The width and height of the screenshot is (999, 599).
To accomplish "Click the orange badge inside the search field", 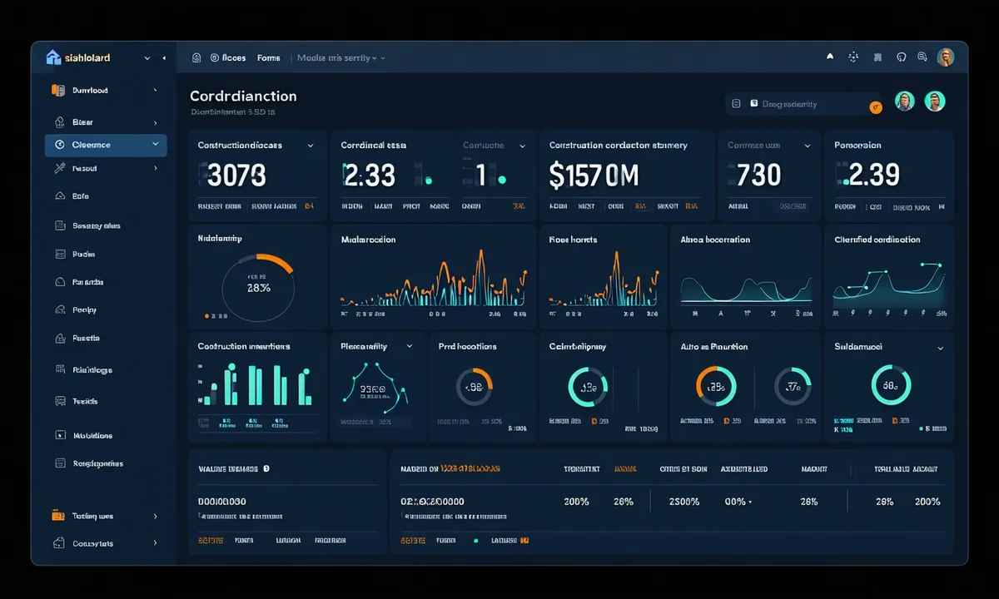I will pos(875,107).
